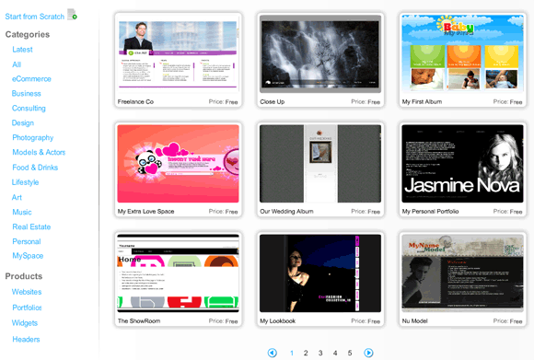The image size is (534, 360).
Task: Open the Start from Scratch link
Action: 35,17
